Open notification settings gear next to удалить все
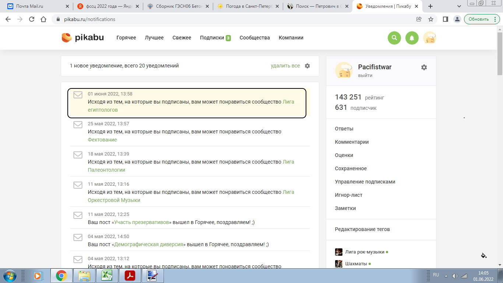 [307, 66]
